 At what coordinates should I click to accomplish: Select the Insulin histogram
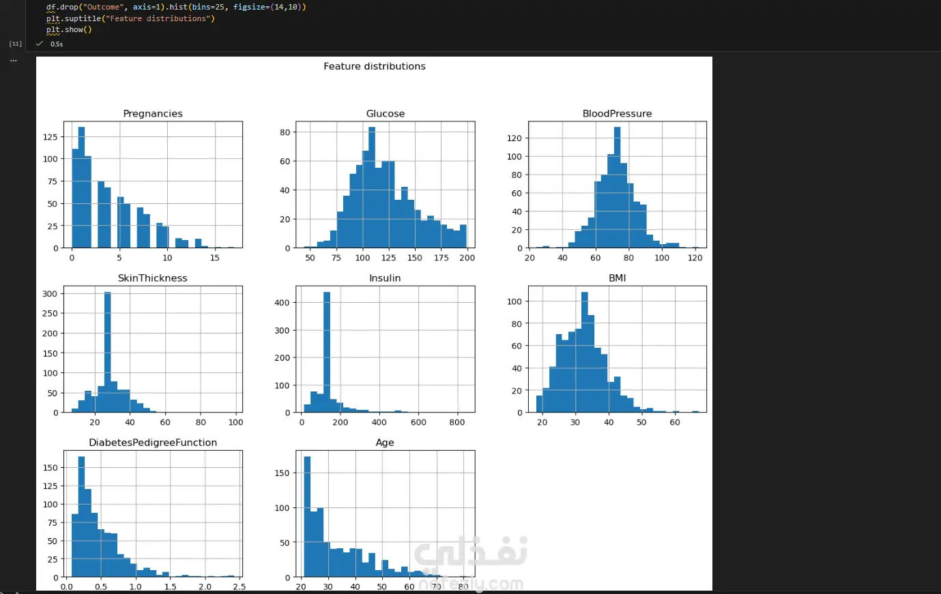click(x=385, y=349)
